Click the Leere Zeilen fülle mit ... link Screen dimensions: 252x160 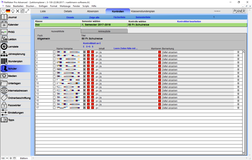coord(126,48)
